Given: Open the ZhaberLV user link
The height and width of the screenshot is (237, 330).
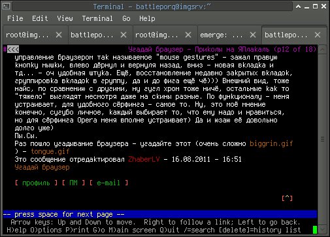Looking at the screenshot, I should [144, 159].
